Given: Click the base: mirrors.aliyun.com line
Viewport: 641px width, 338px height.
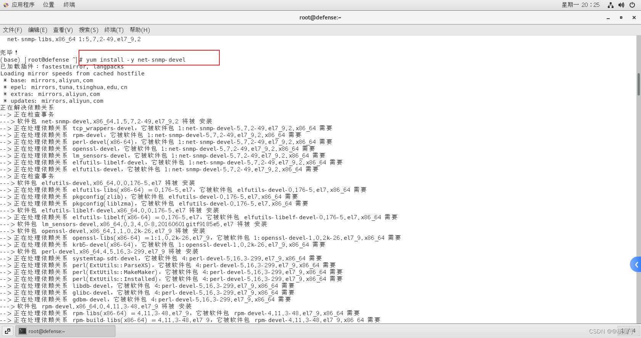Looking at the screenshot, I should click(48, 80).
